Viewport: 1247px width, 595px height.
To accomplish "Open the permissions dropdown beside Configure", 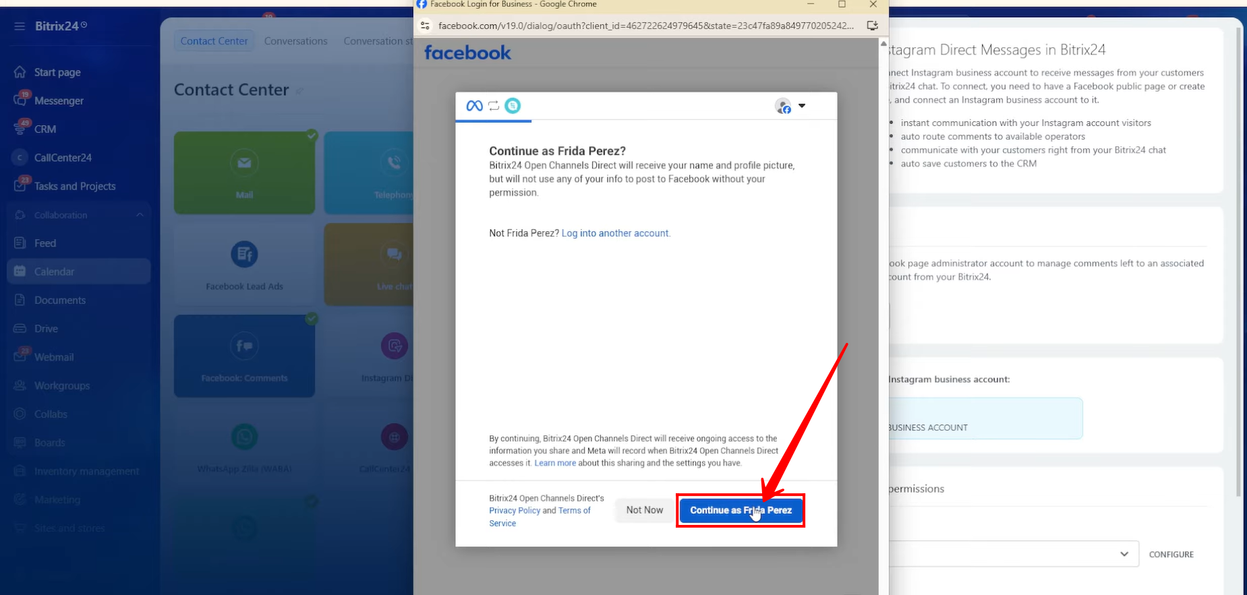I will (1124, 554).
